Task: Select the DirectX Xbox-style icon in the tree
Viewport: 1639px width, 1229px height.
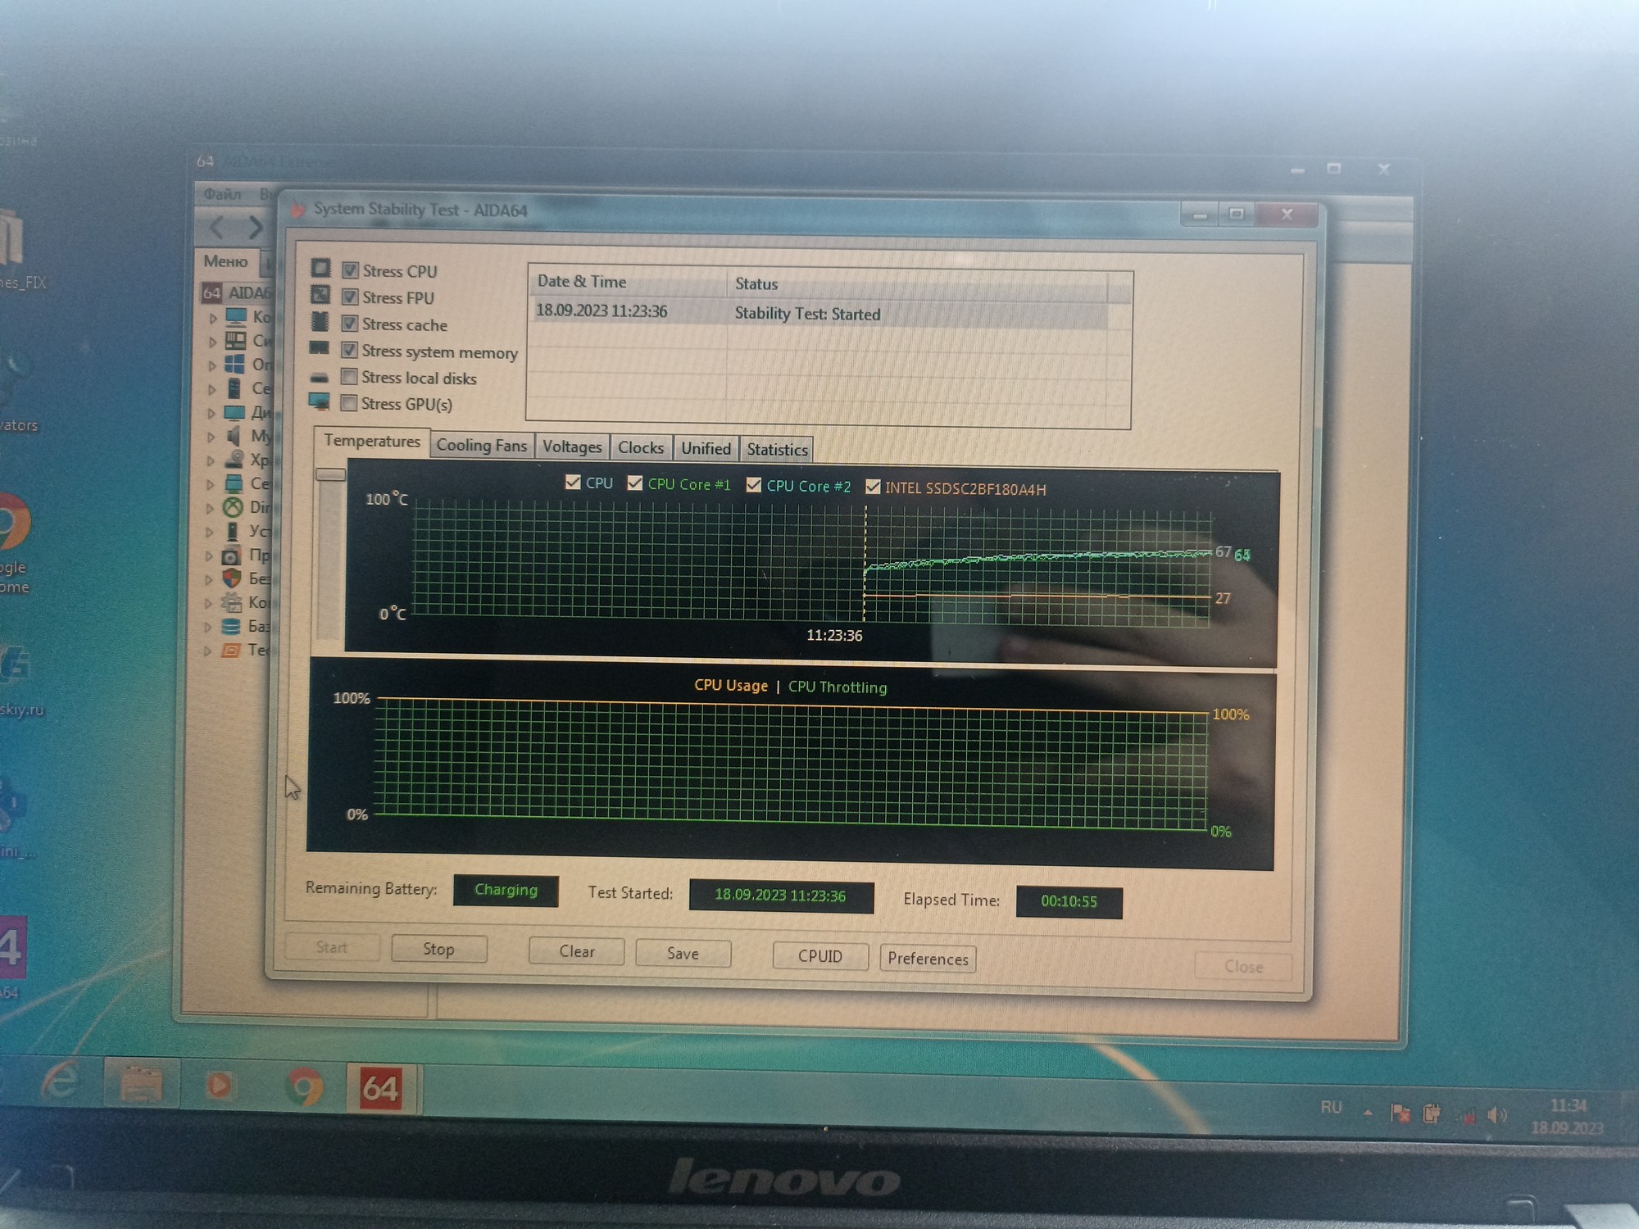Action: pos(234,507)
